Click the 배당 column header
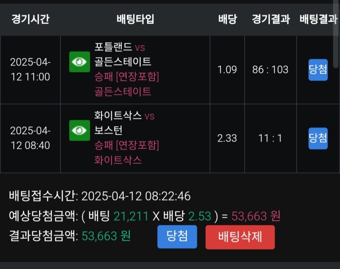Image resolution: width=340 pixels, height=269 pixels. pyautogui.click(x=227, y=20)
